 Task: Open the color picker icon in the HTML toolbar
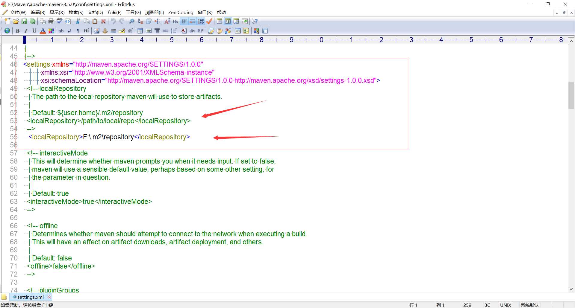(x=256, y=31)
